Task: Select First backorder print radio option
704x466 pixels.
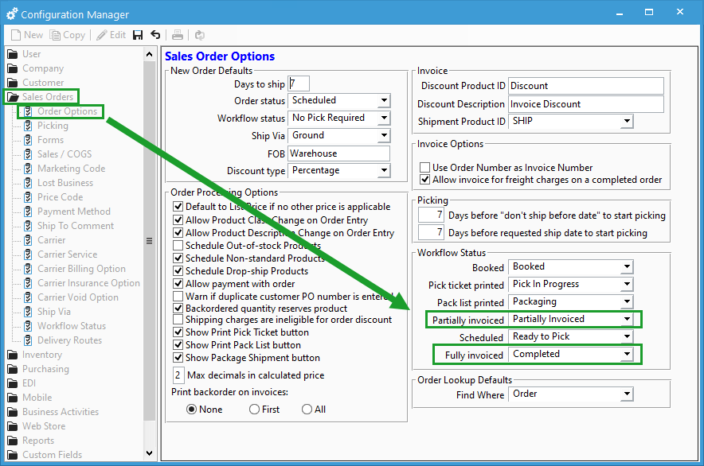Action: tap(255, 410)
